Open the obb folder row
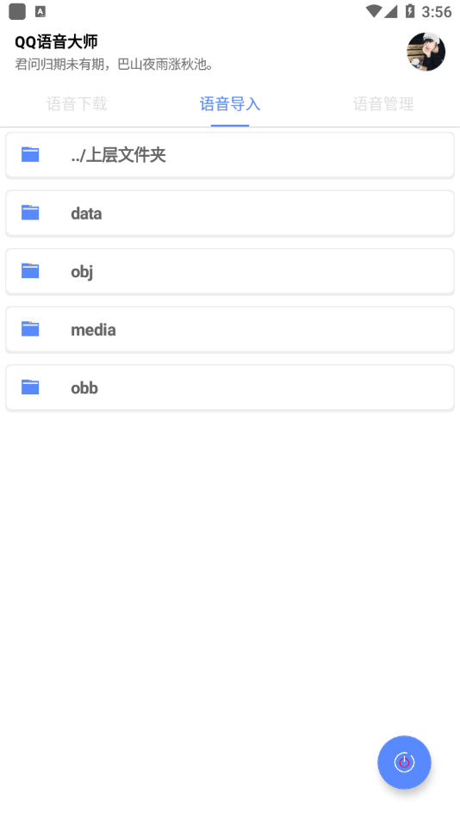 (x=230, y=387)
